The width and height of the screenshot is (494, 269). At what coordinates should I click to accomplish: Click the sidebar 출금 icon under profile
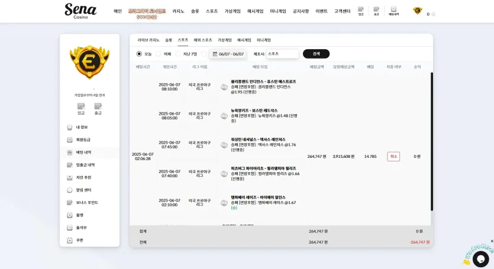pos(98,109)
